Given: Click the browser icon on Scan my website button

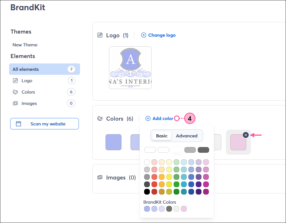Looking at the screenshot, I should pos(18,123).
